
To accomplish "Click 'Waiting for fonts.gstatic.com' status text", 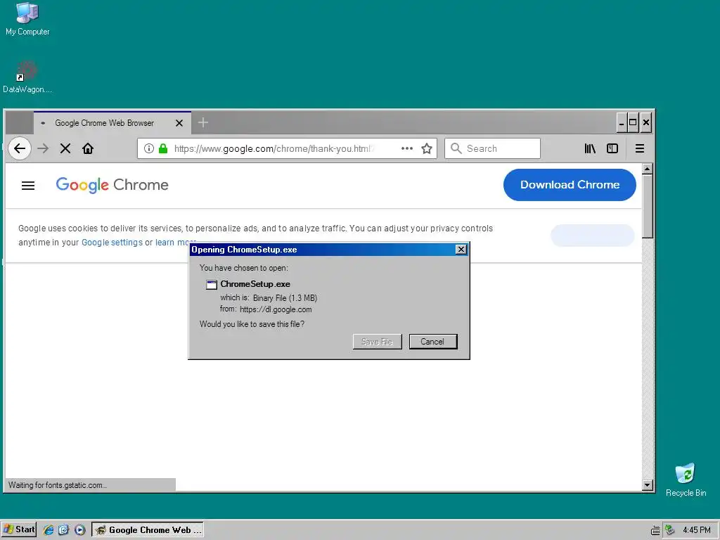I will tap(58, 485).
